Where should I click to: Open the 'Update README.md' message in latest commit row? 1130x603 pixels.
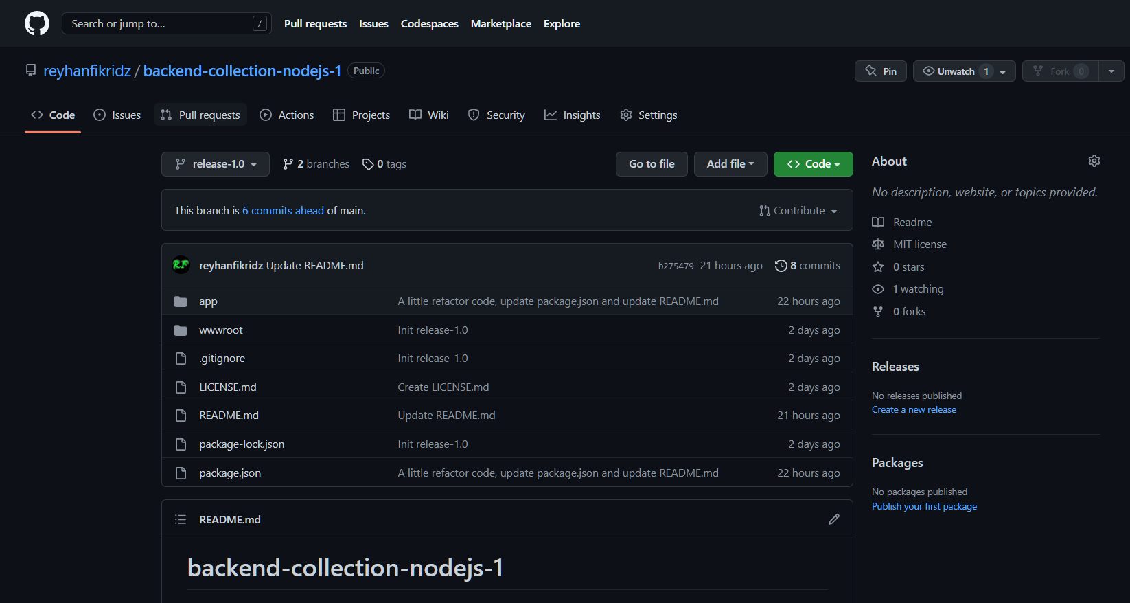pyautogui.click(x=315, y=266)
